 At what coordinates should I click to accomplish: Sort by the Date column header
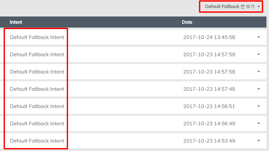point(187,22)
